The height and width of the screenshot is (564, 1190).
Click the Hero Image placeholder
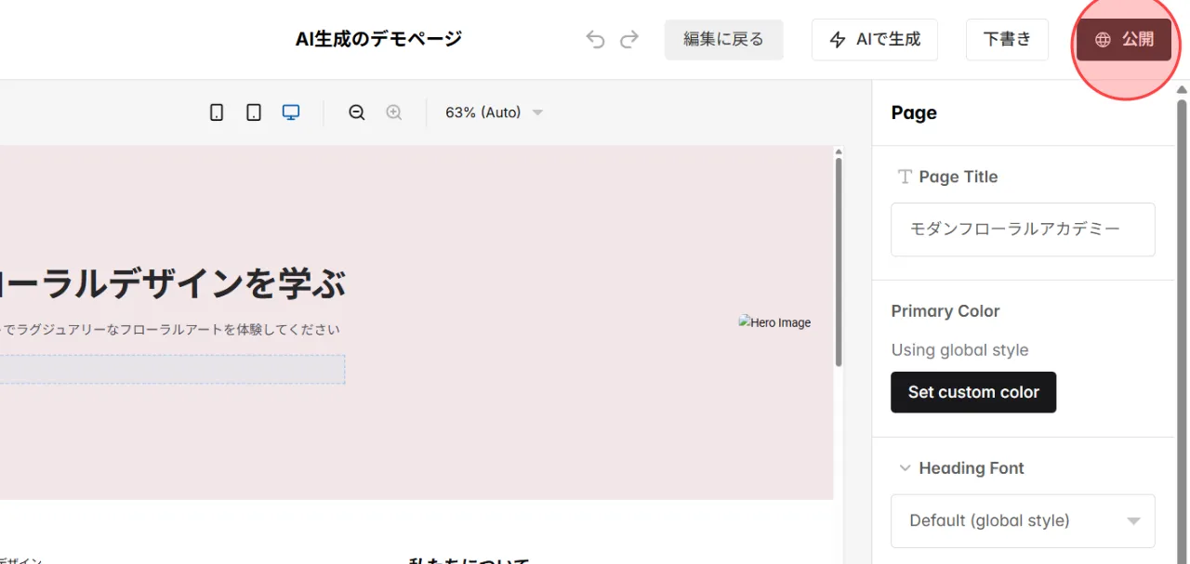(774, 322)
